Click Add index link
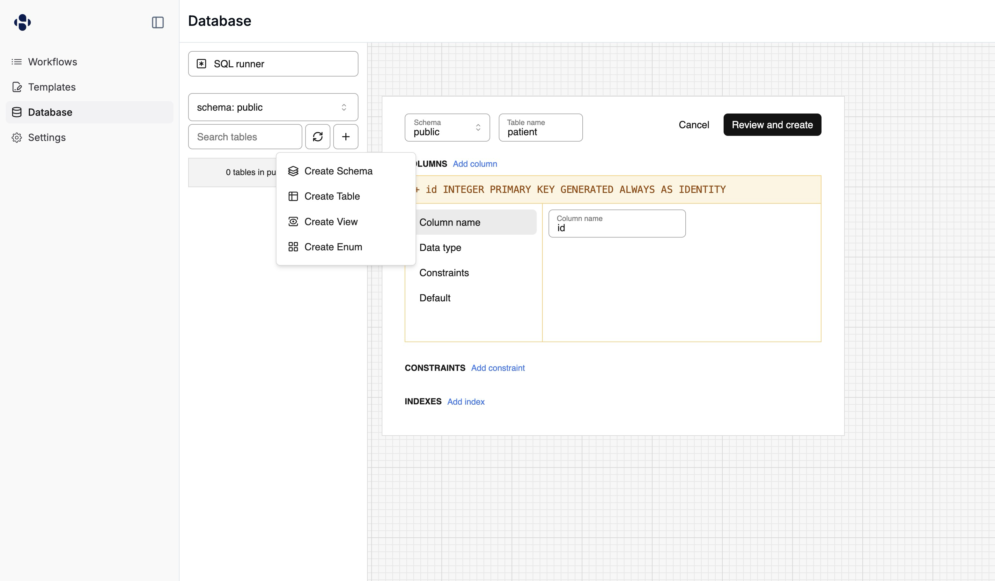The width and height of the screenshot is (995, 581). pos(466,402)
